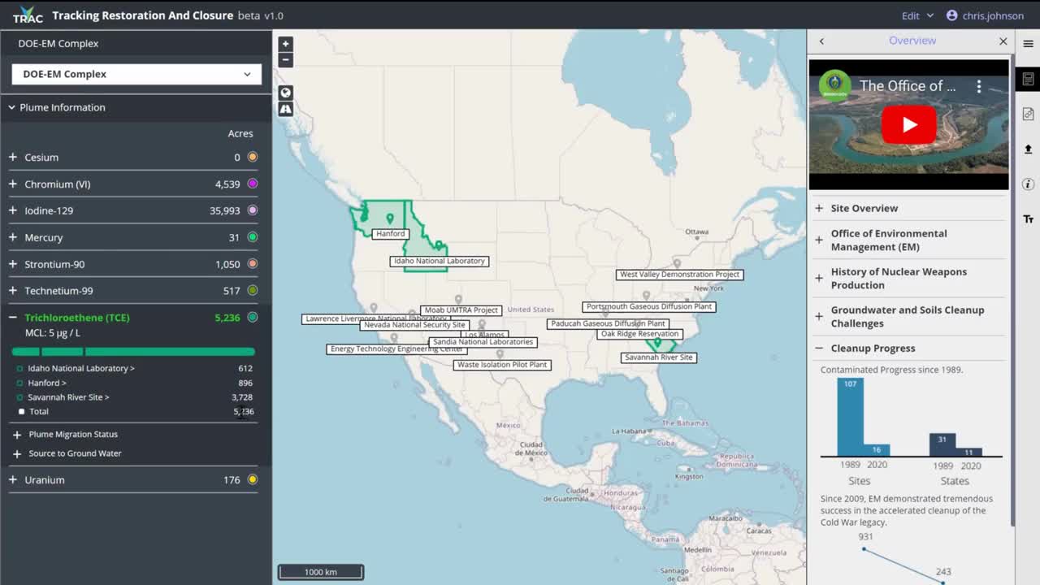Viewport: 1040px width, 585px height.
Task: Toggle the Technetium-99 plume layer dot
Action: (x=253, y=290)
